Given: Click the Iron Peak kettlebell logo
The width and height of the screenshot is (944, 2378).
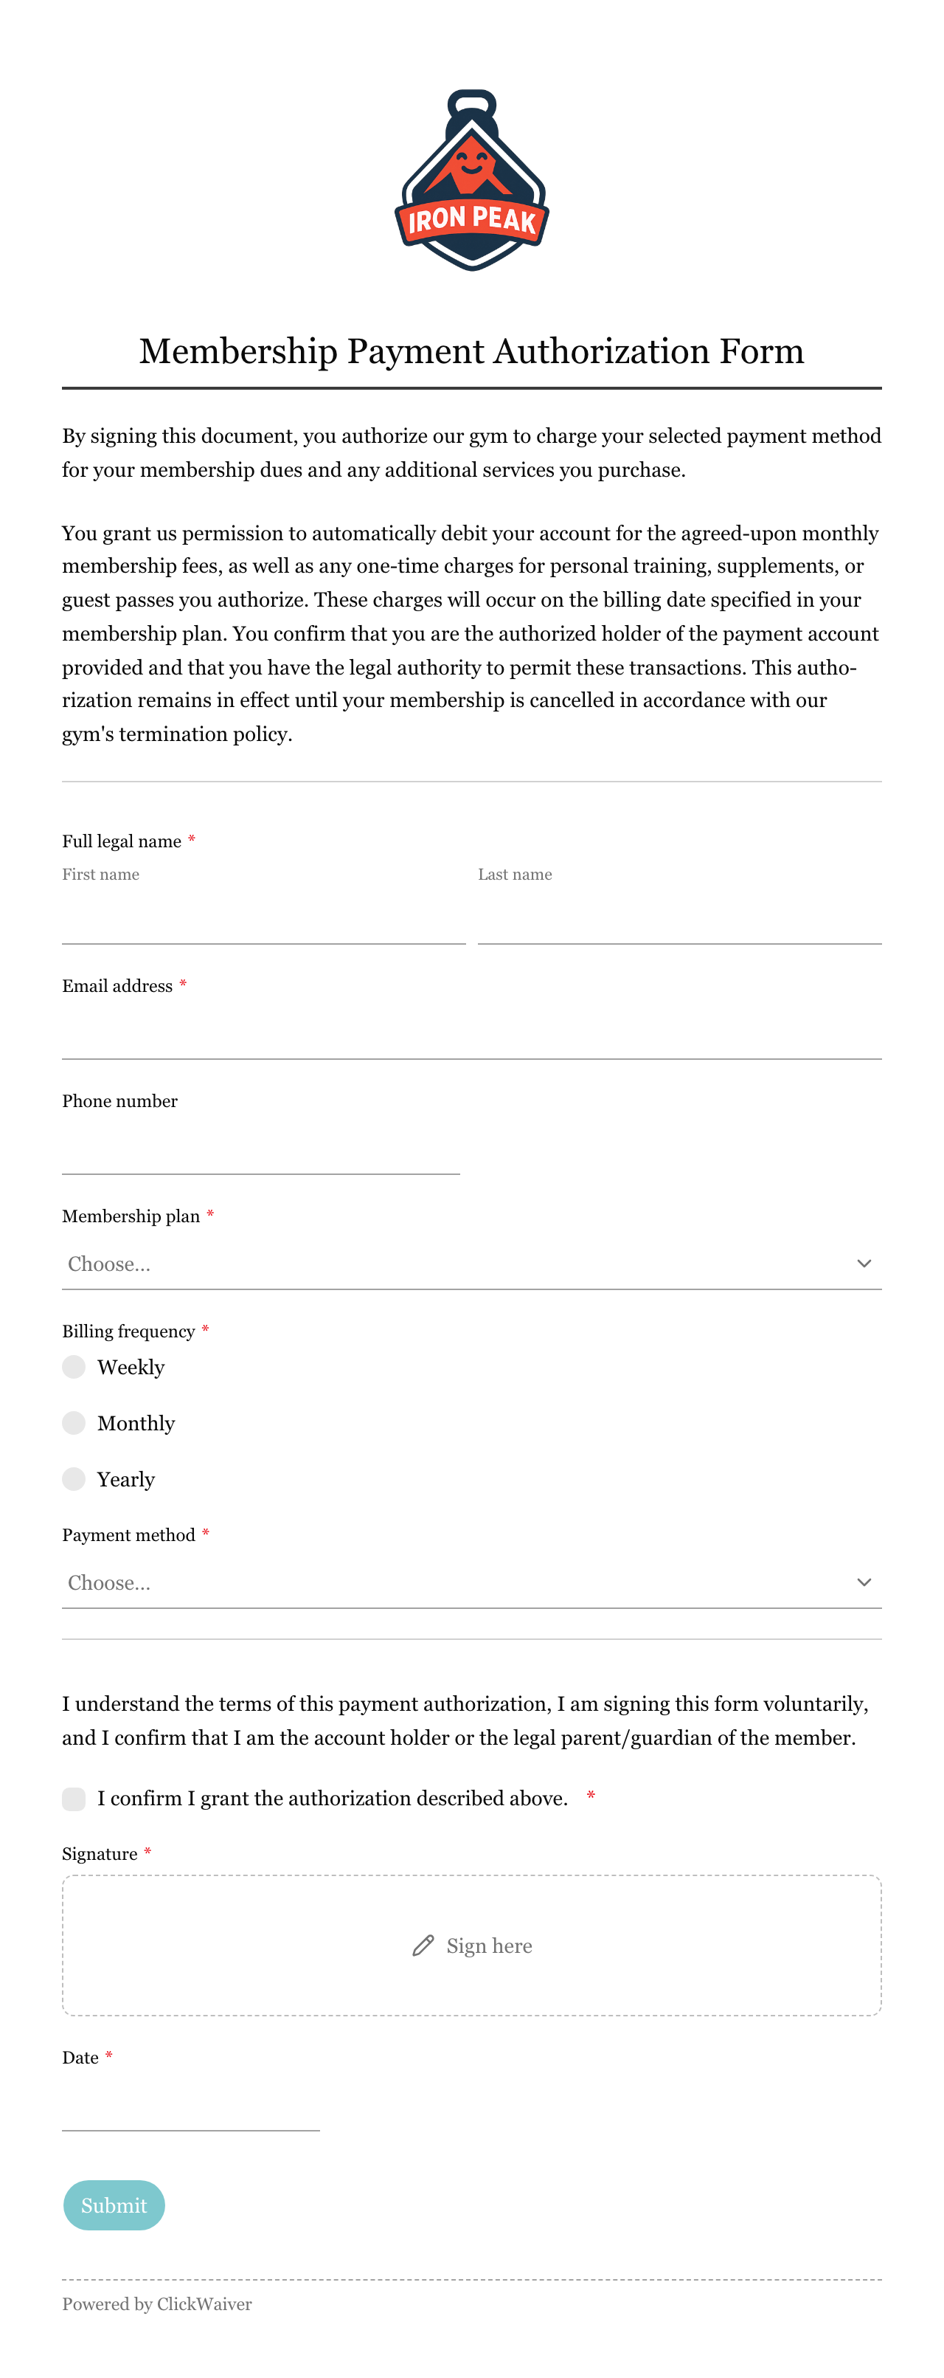Looking at the screenshot, I should [x=471, y=180].
